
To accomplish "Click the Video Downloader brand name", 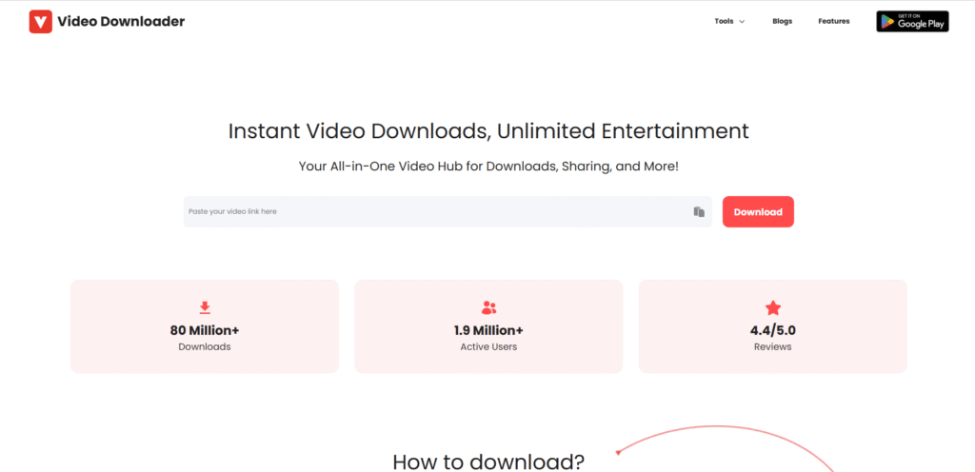I will [121, 21].
